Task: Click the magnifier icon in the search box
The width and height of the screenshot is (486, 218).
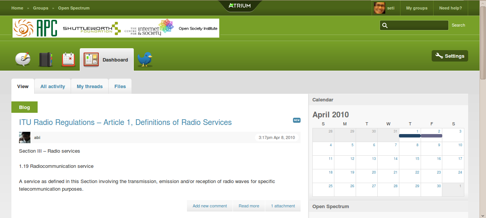Action: point(385,25)
